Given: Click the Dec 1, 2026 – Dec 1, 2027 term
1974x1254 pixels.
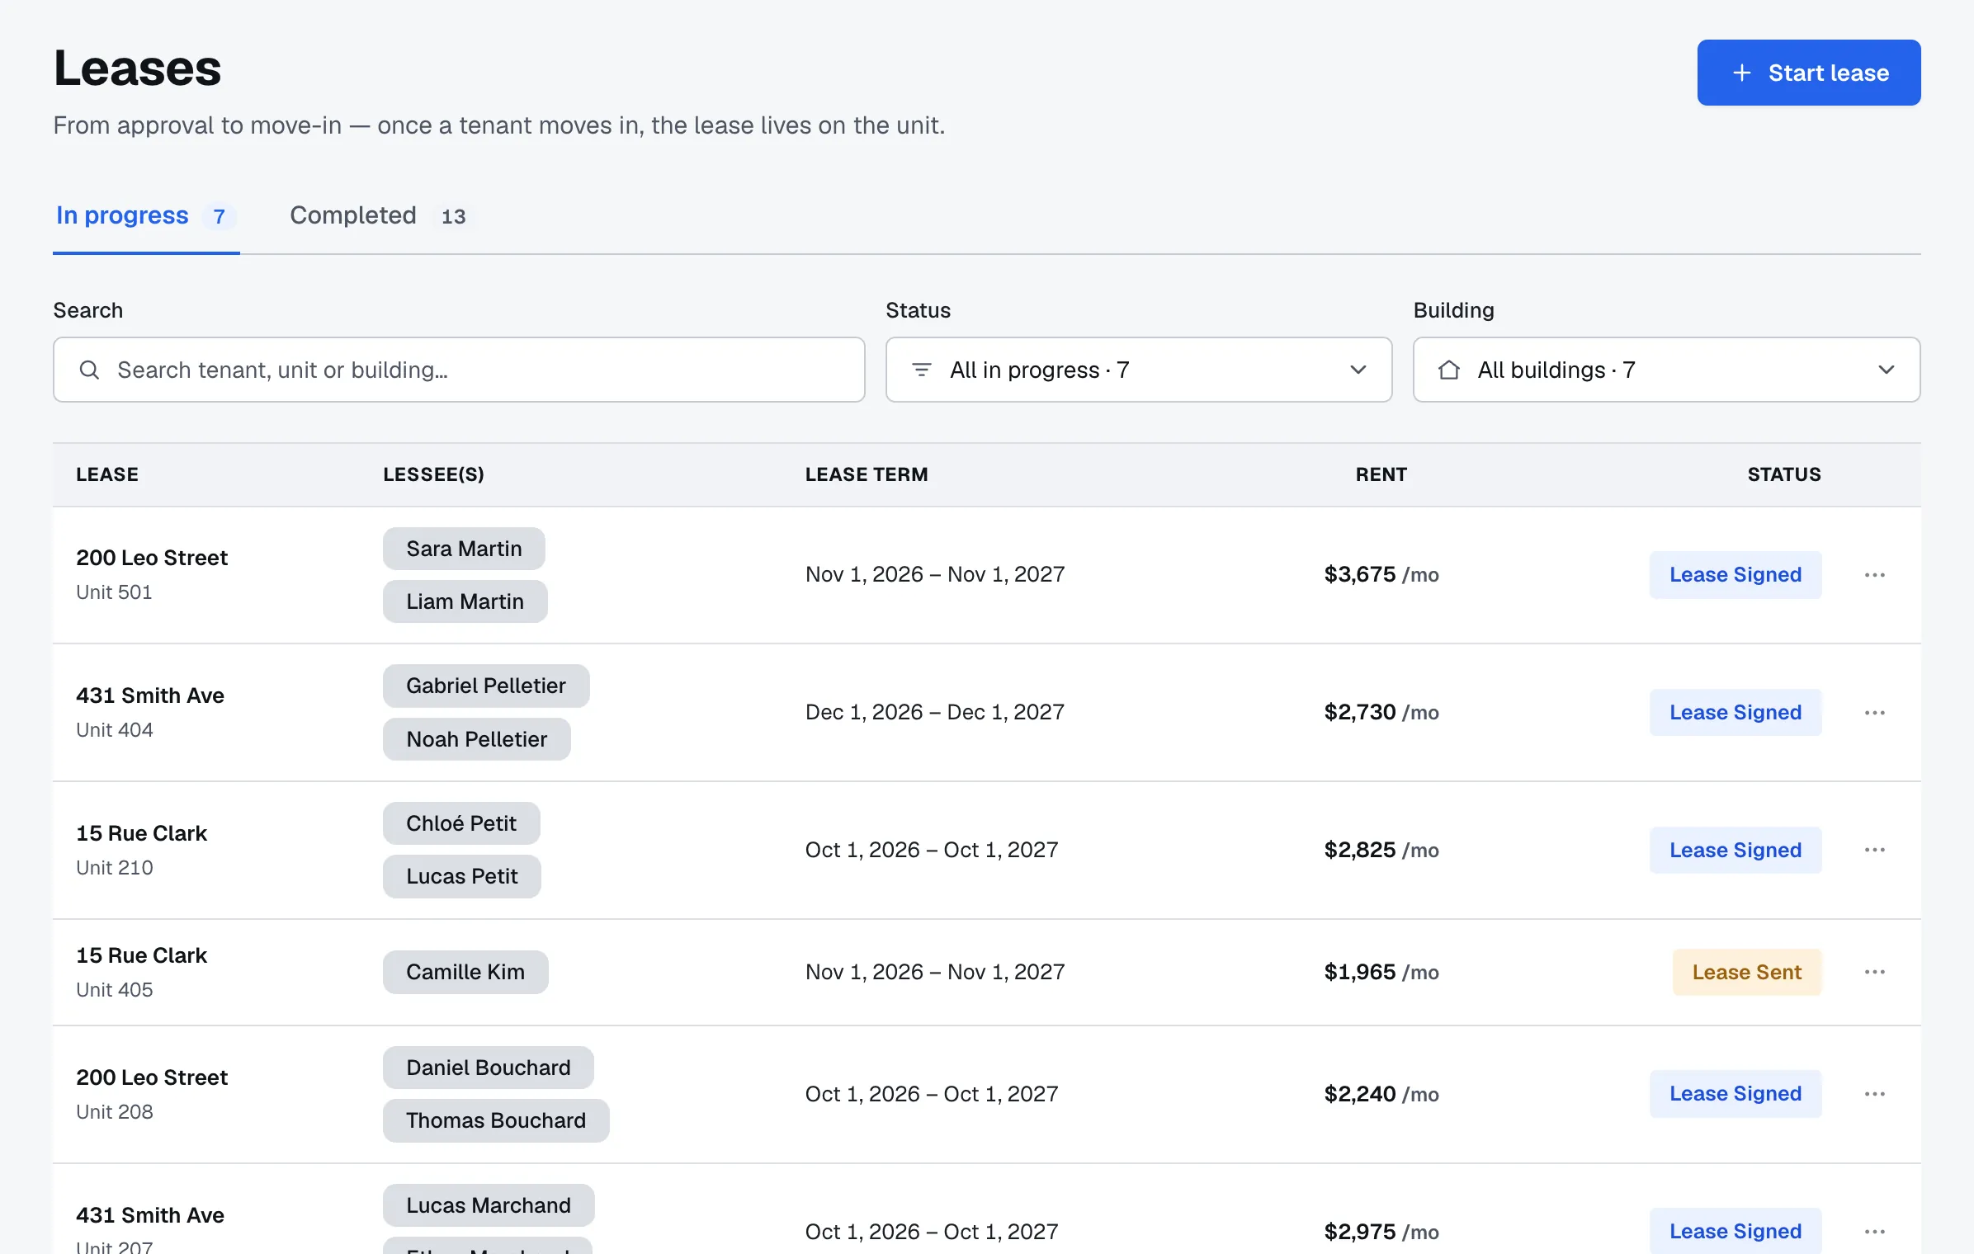Looking at the screenshot, I should (x=935, y=713).
